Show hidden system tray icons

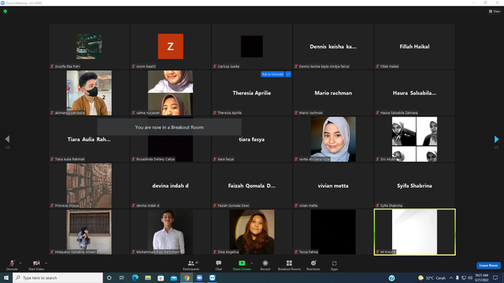[x=451, y=277]
